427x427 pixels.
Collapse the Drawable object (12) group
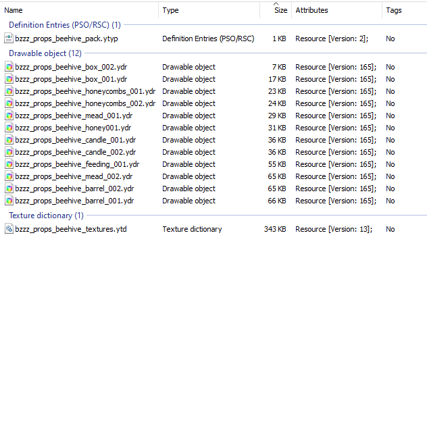[45, 53]
